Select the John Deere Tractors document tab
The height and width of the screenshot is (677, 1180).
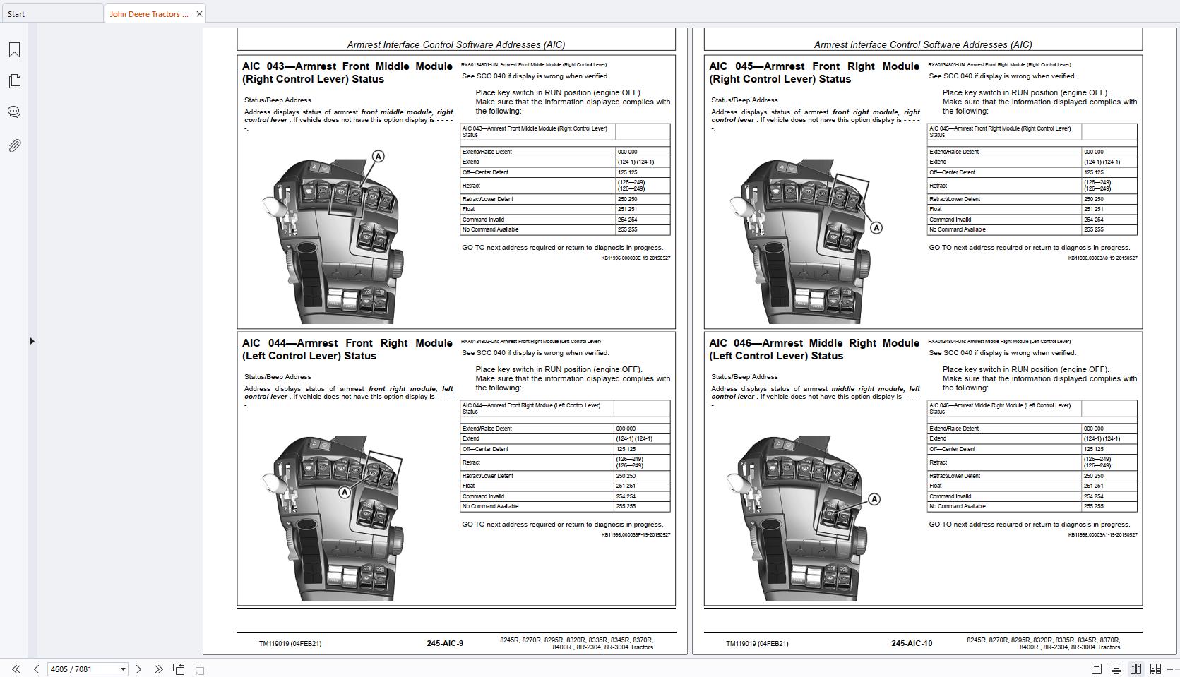click(x=149, y=13)
